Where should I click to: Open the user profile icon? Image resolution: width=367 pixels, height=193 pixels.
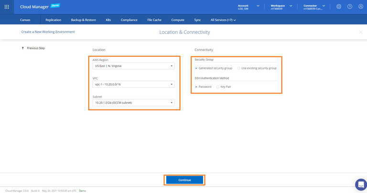(x=361, y=7)
